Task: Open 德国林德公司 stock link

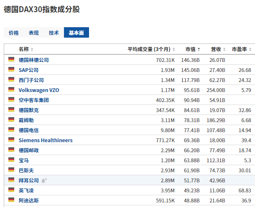Action: (34, 60)
